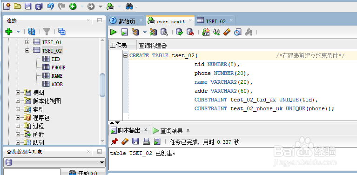The image size is (357, 175).
Task: Select the 脚本输出 tab
Action: coord(129,130)
